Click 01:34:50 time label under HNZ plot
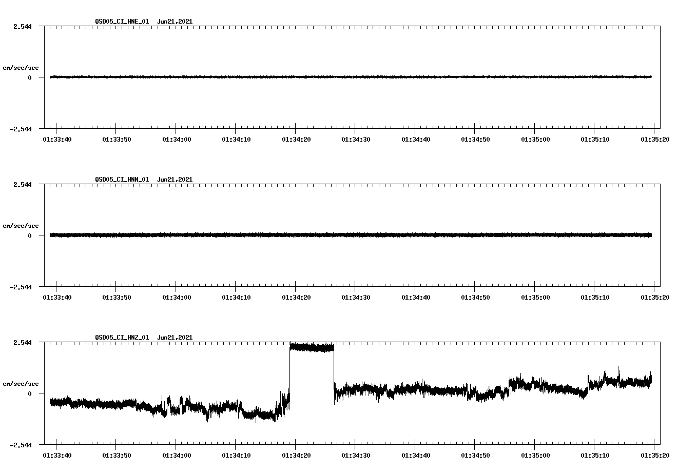 (x=475, y=455)
